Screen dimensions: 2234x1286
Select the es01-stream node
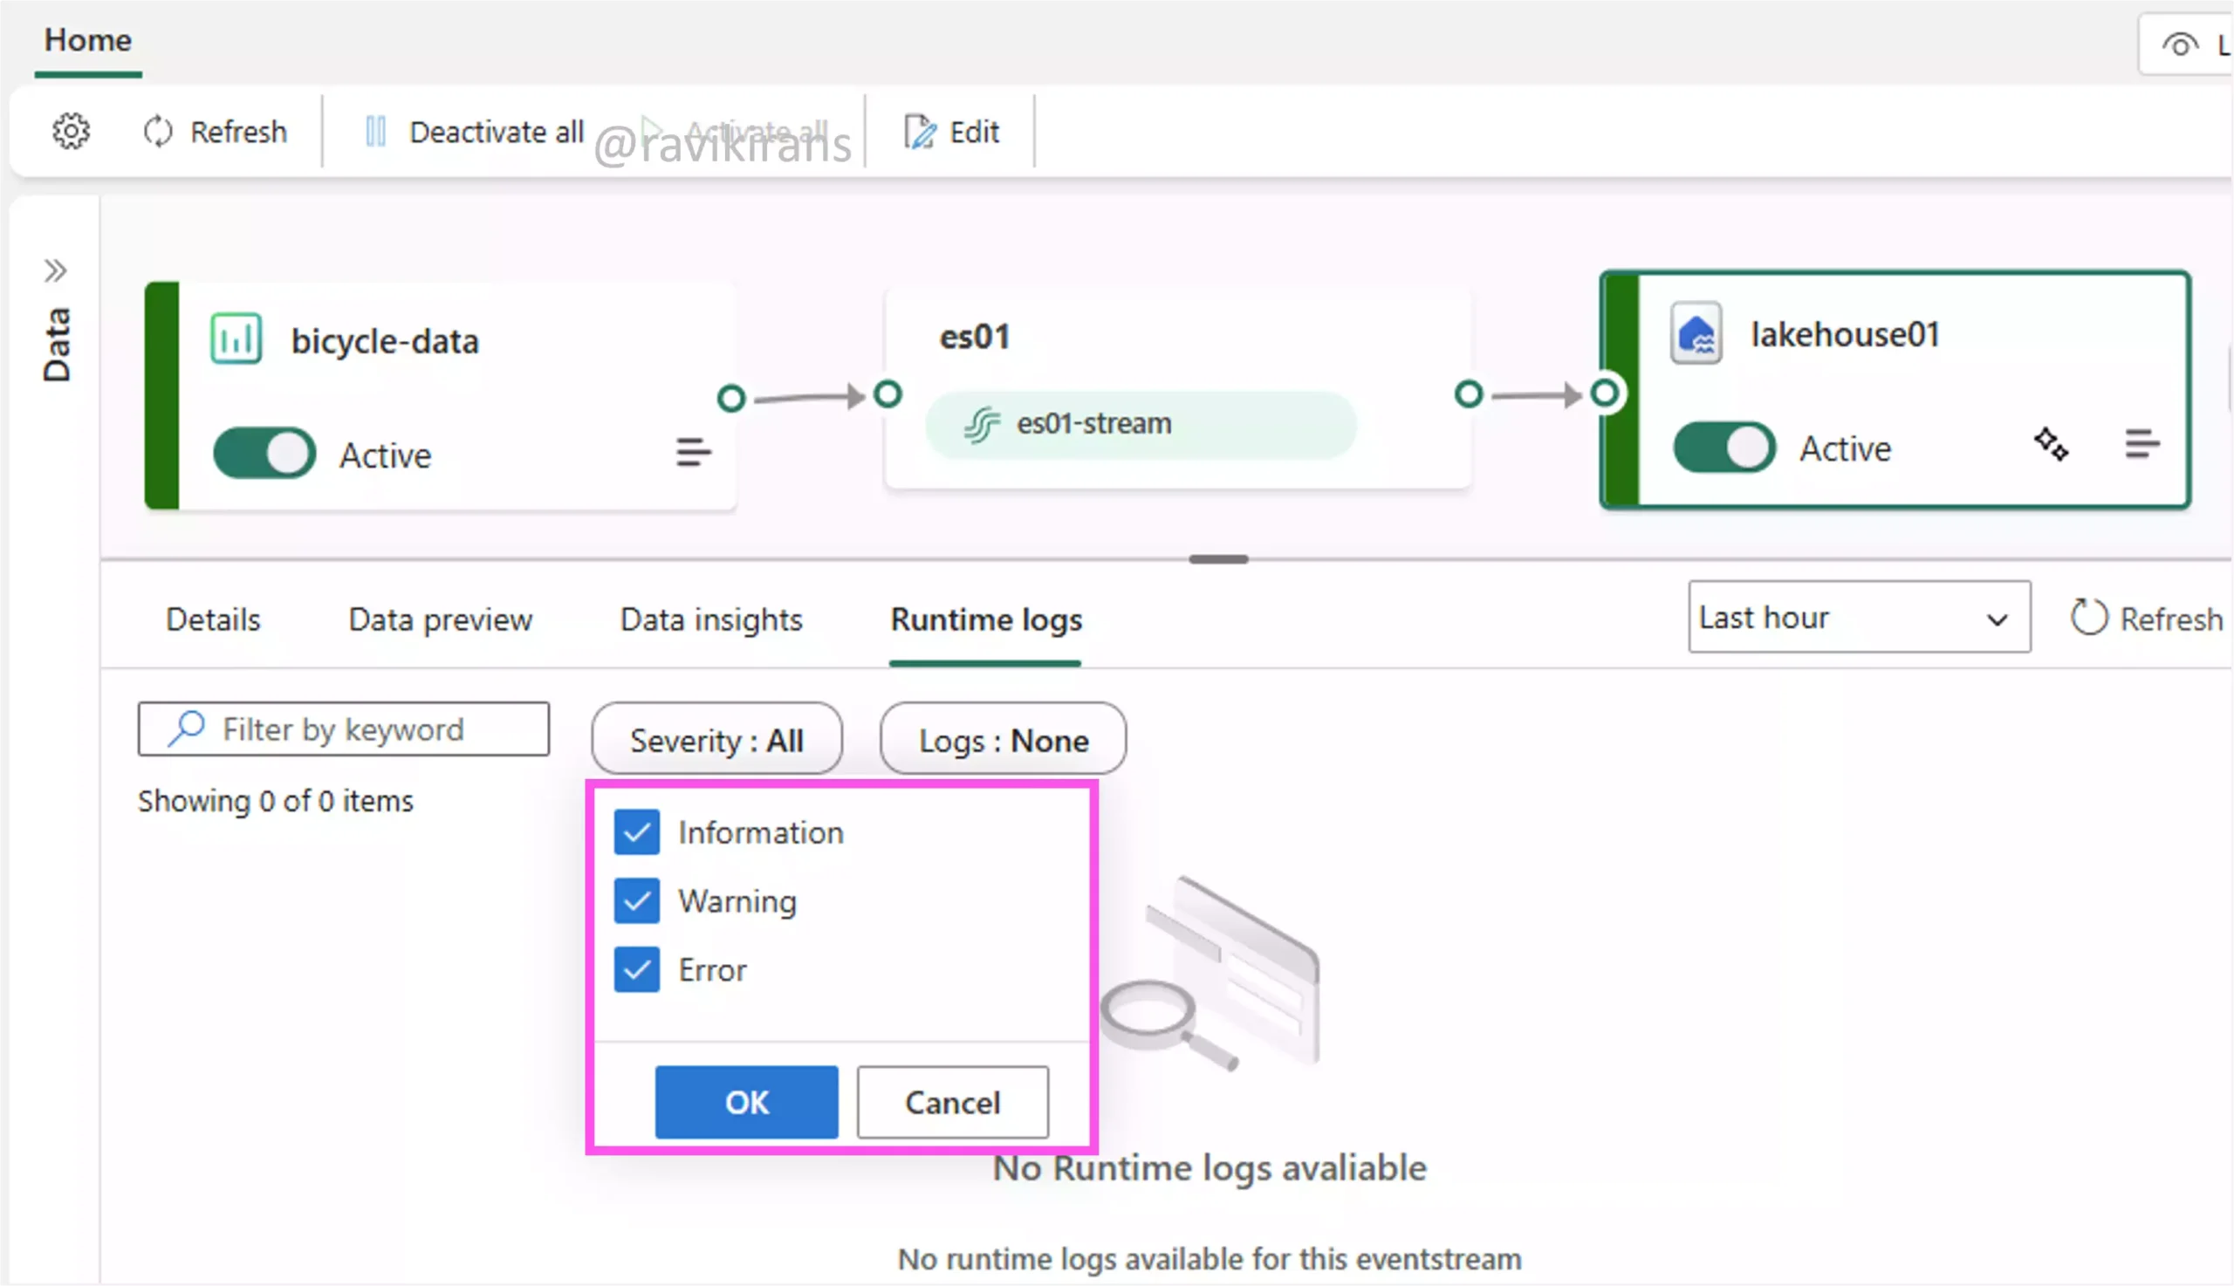[x=1141, y=424]
